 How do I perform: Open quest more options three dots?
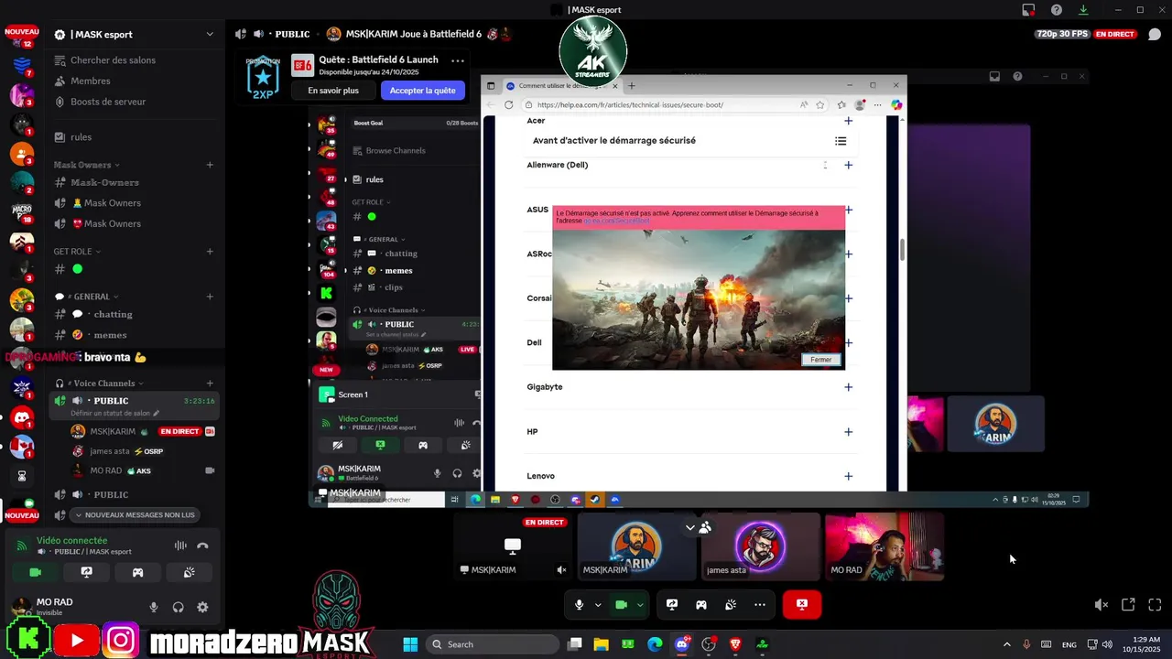click(x=458, y=60)
